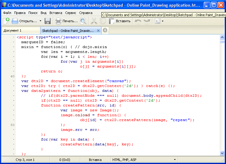Click the new document icon

pos(6,21)
